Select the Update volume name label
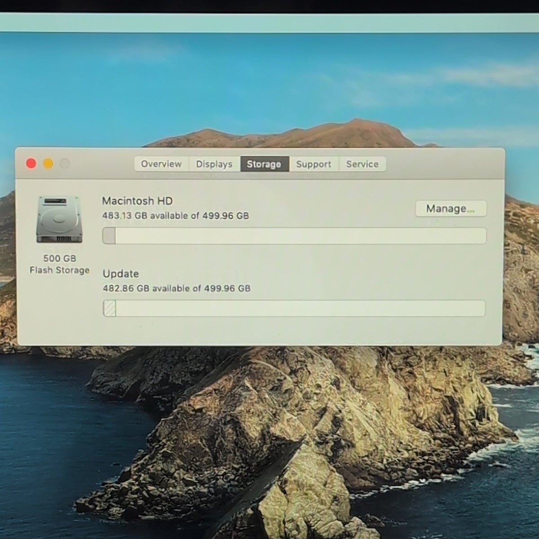The width and height of the screenshot is (539, 539). point(121,274)
